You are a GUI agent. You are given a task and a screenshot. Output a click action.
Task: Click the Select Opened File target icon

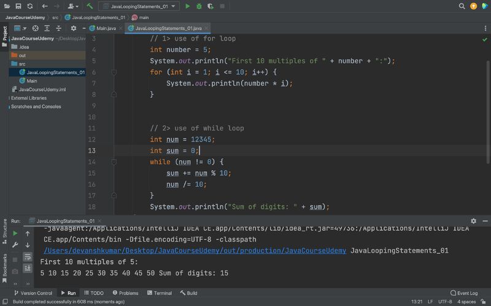pyautogui.click(x=36, y=28)
